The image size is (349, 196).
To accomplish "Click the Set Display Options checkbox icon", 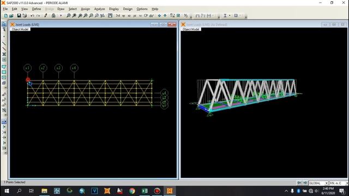I will point(178,16).
